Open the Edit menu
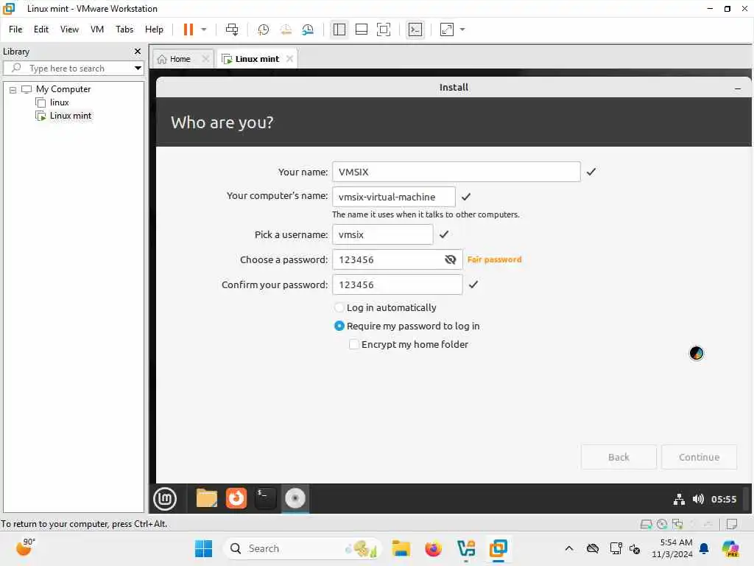Image resolution: width=754 pixels, height=566 pixels. coord(41,29)
